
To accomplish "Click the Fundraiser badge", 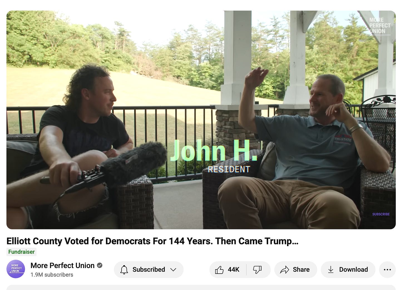I will tap(21, 252).
